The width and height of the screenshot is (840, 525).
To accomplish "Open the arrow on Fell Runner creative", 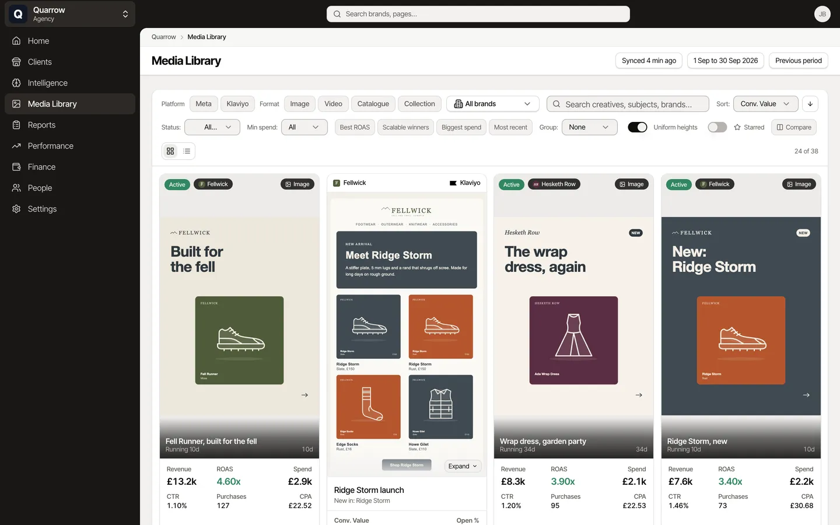I will point(304,395).
